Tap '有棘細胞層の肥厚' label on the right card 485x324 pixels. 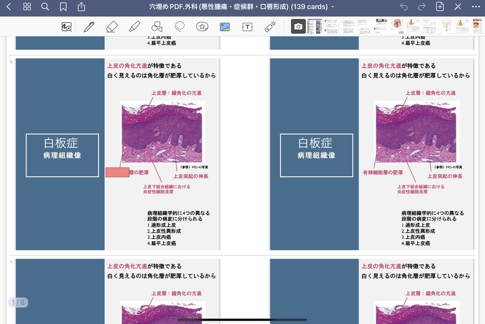383,173
